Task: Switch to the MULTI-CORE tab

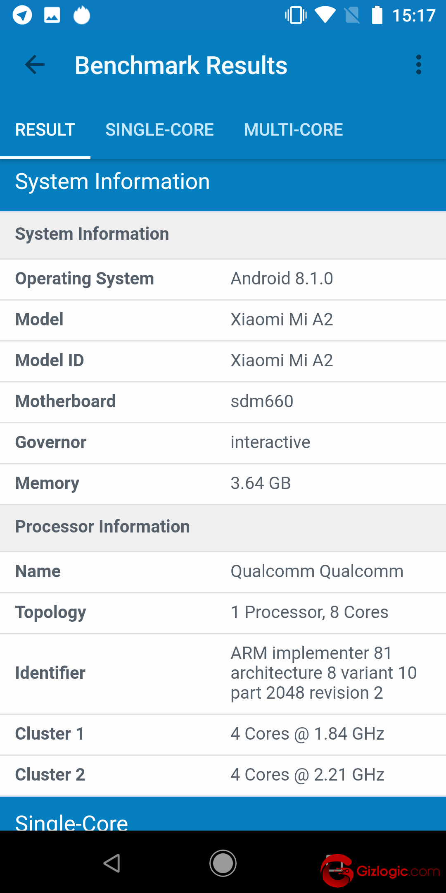Action: tap(293, 130)
